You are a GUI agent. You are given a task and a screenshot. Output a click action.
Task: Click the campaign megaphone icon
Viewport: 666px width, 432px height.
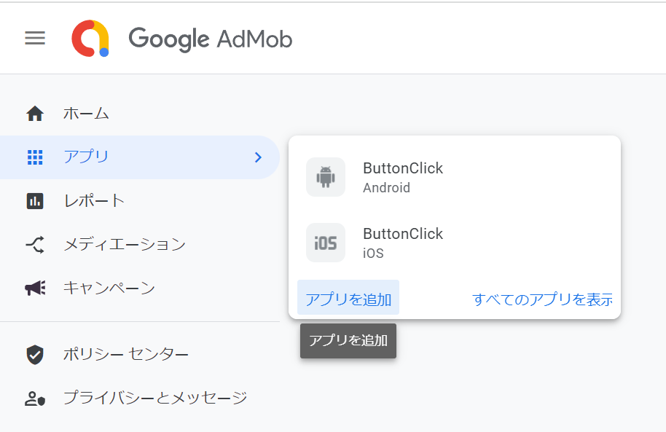[35, 288]
